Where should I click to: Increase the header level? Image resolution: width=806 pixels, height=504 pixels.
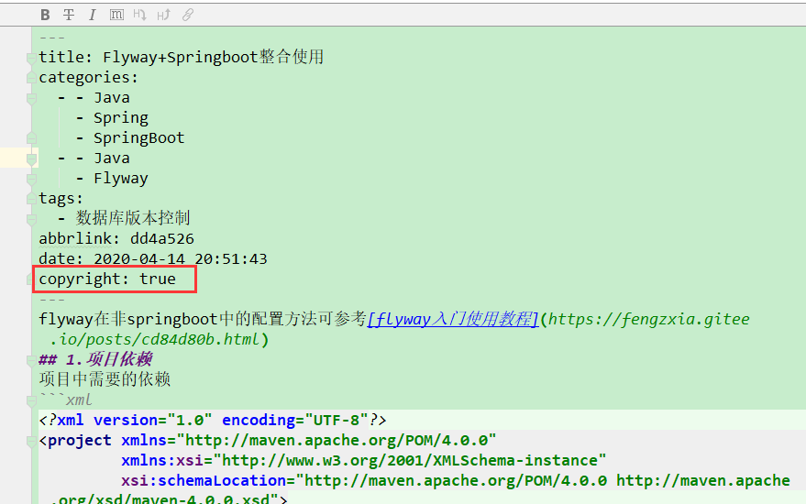coord(163,15)
